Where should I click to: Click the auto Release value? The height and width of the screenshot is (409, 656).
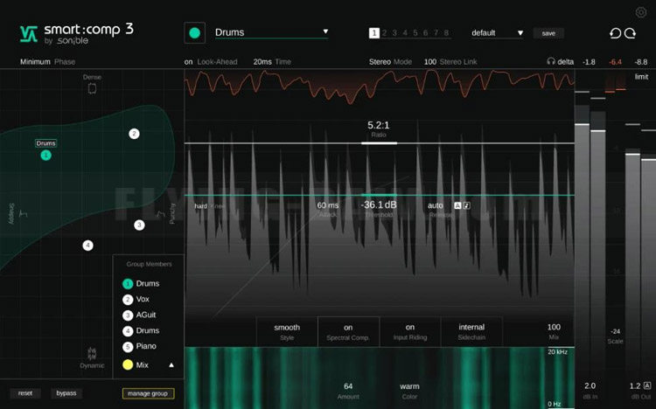(435, 205)
